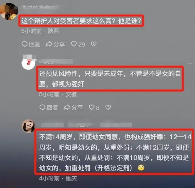Select reply mentioning 都视为强奸
The height and width of the screenshot is (188, 195).
click(110, 79)
